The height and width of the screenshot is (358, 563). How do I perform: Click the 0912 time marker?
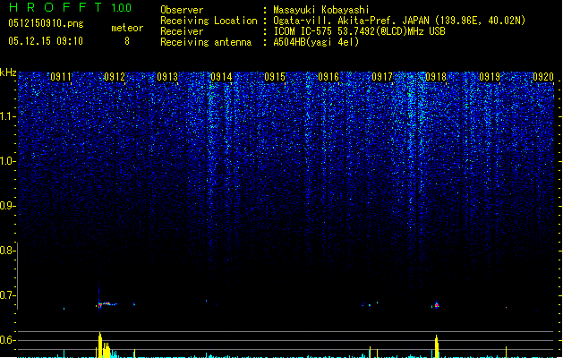115,77
